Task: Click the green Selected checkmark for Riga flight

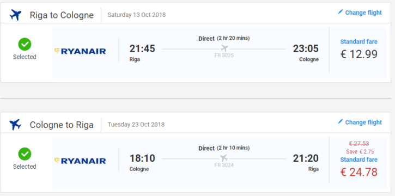Action: click(x=25, y=44)
